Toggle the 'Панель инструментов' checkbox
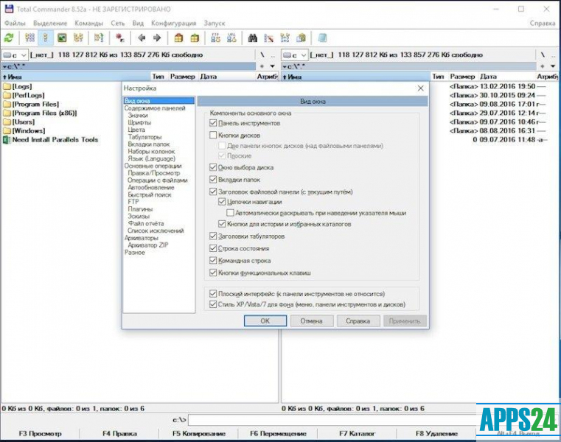Screen dimensions: 561x442 click(x=213, y=123)
